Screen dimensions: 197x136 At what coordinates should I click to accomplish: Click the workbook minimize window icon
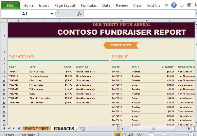point(181,5)
